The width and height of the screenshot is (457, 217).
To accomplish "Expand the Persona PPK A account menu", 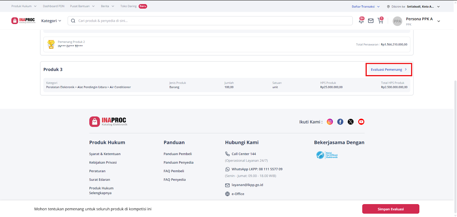I will [439, 21].
